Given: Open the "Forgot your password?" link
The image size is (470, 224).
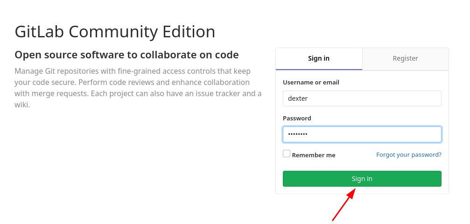Looking at the screenshot, I should pyautogui.click(x=409, y=154).
